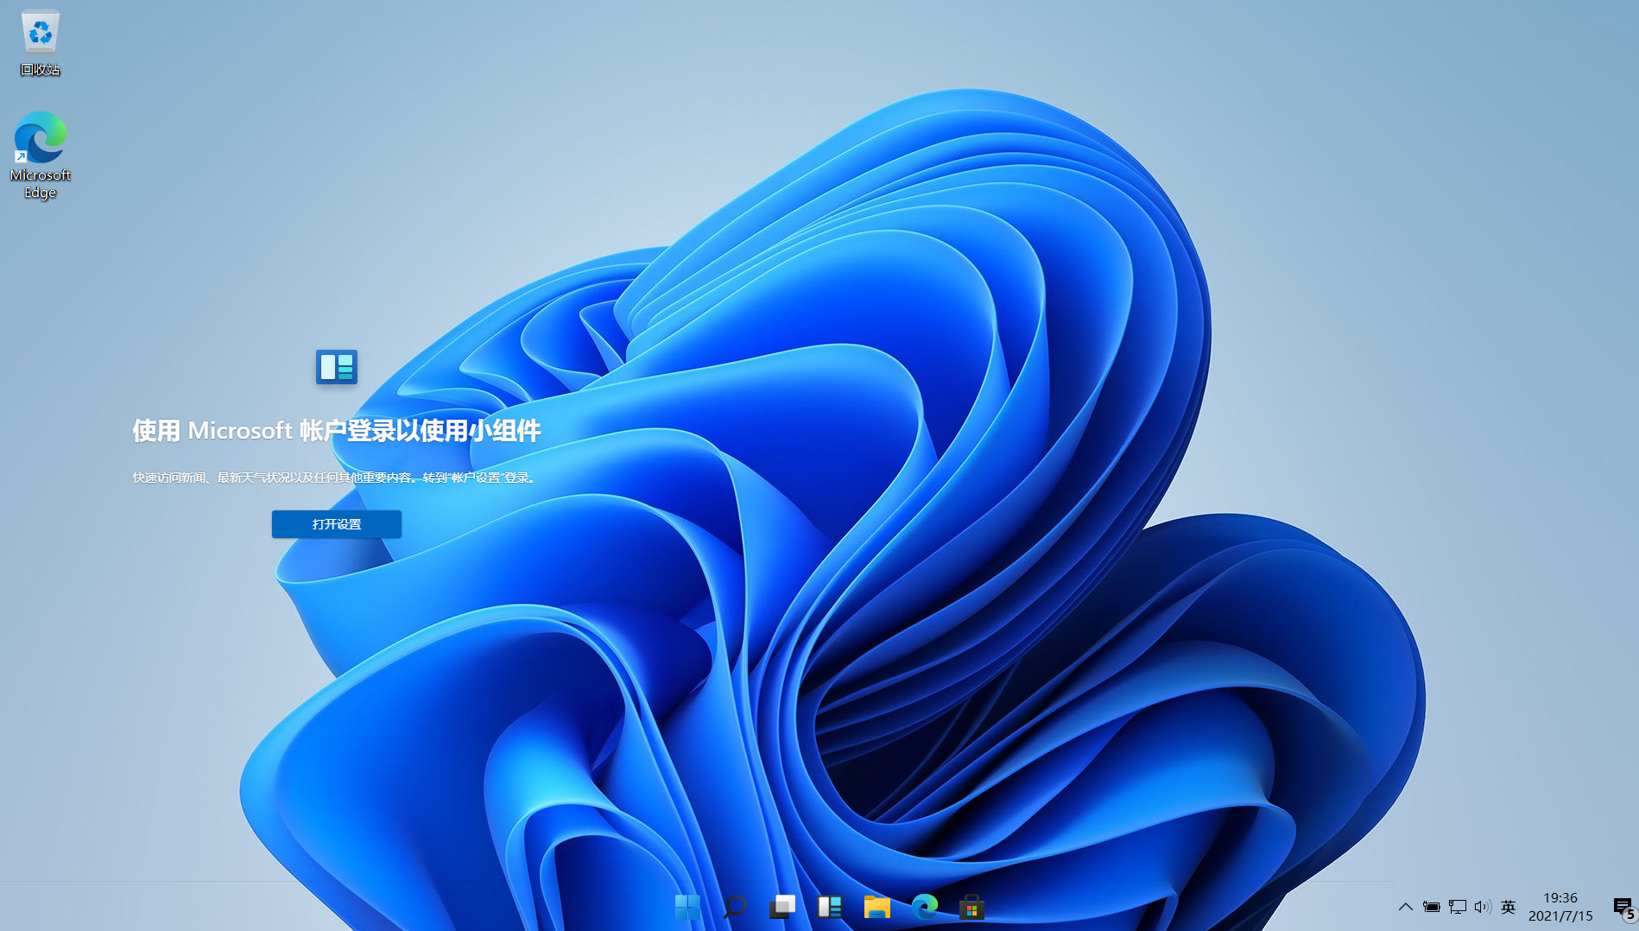Open the calendar by clicking the clock

(x=1559, y=908)
